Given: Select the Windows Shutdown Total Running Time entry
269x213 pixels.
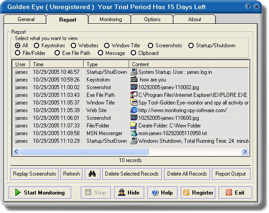Looking at the screenshot, I should tap(193, 141).
